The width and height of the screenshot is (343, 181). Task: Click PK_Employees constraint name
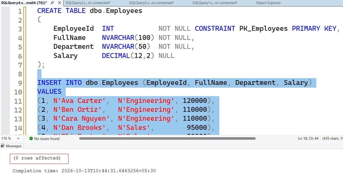pyautogui.click(x=263, y=29)
